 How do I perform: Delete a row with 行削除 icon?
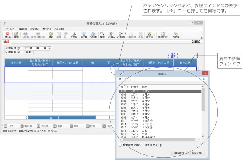point(121,35)
